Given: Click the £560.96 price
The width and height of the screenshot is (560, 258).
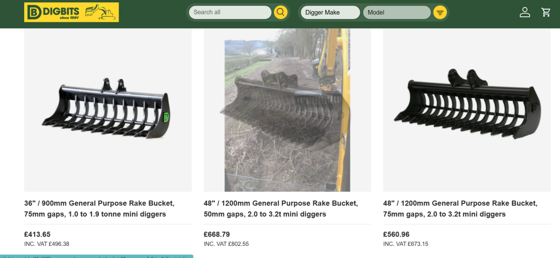Looking at the screenshot, I should coord(396,234).
